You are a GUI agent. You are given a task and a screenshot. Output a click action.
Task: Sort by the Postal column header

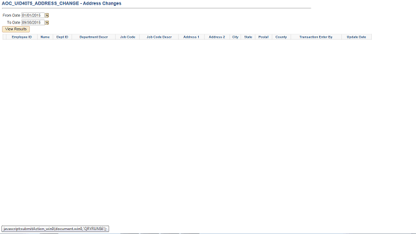263,37
